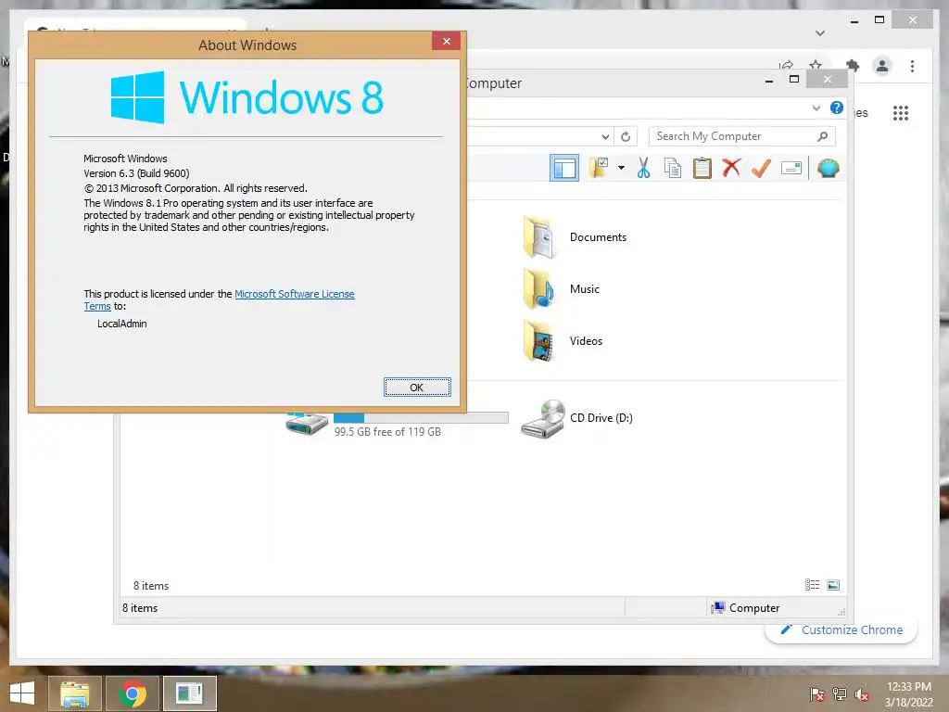Open File Explorer from the taskbar
The height and width of the screenshot is (712, 949).
(74, 693)
